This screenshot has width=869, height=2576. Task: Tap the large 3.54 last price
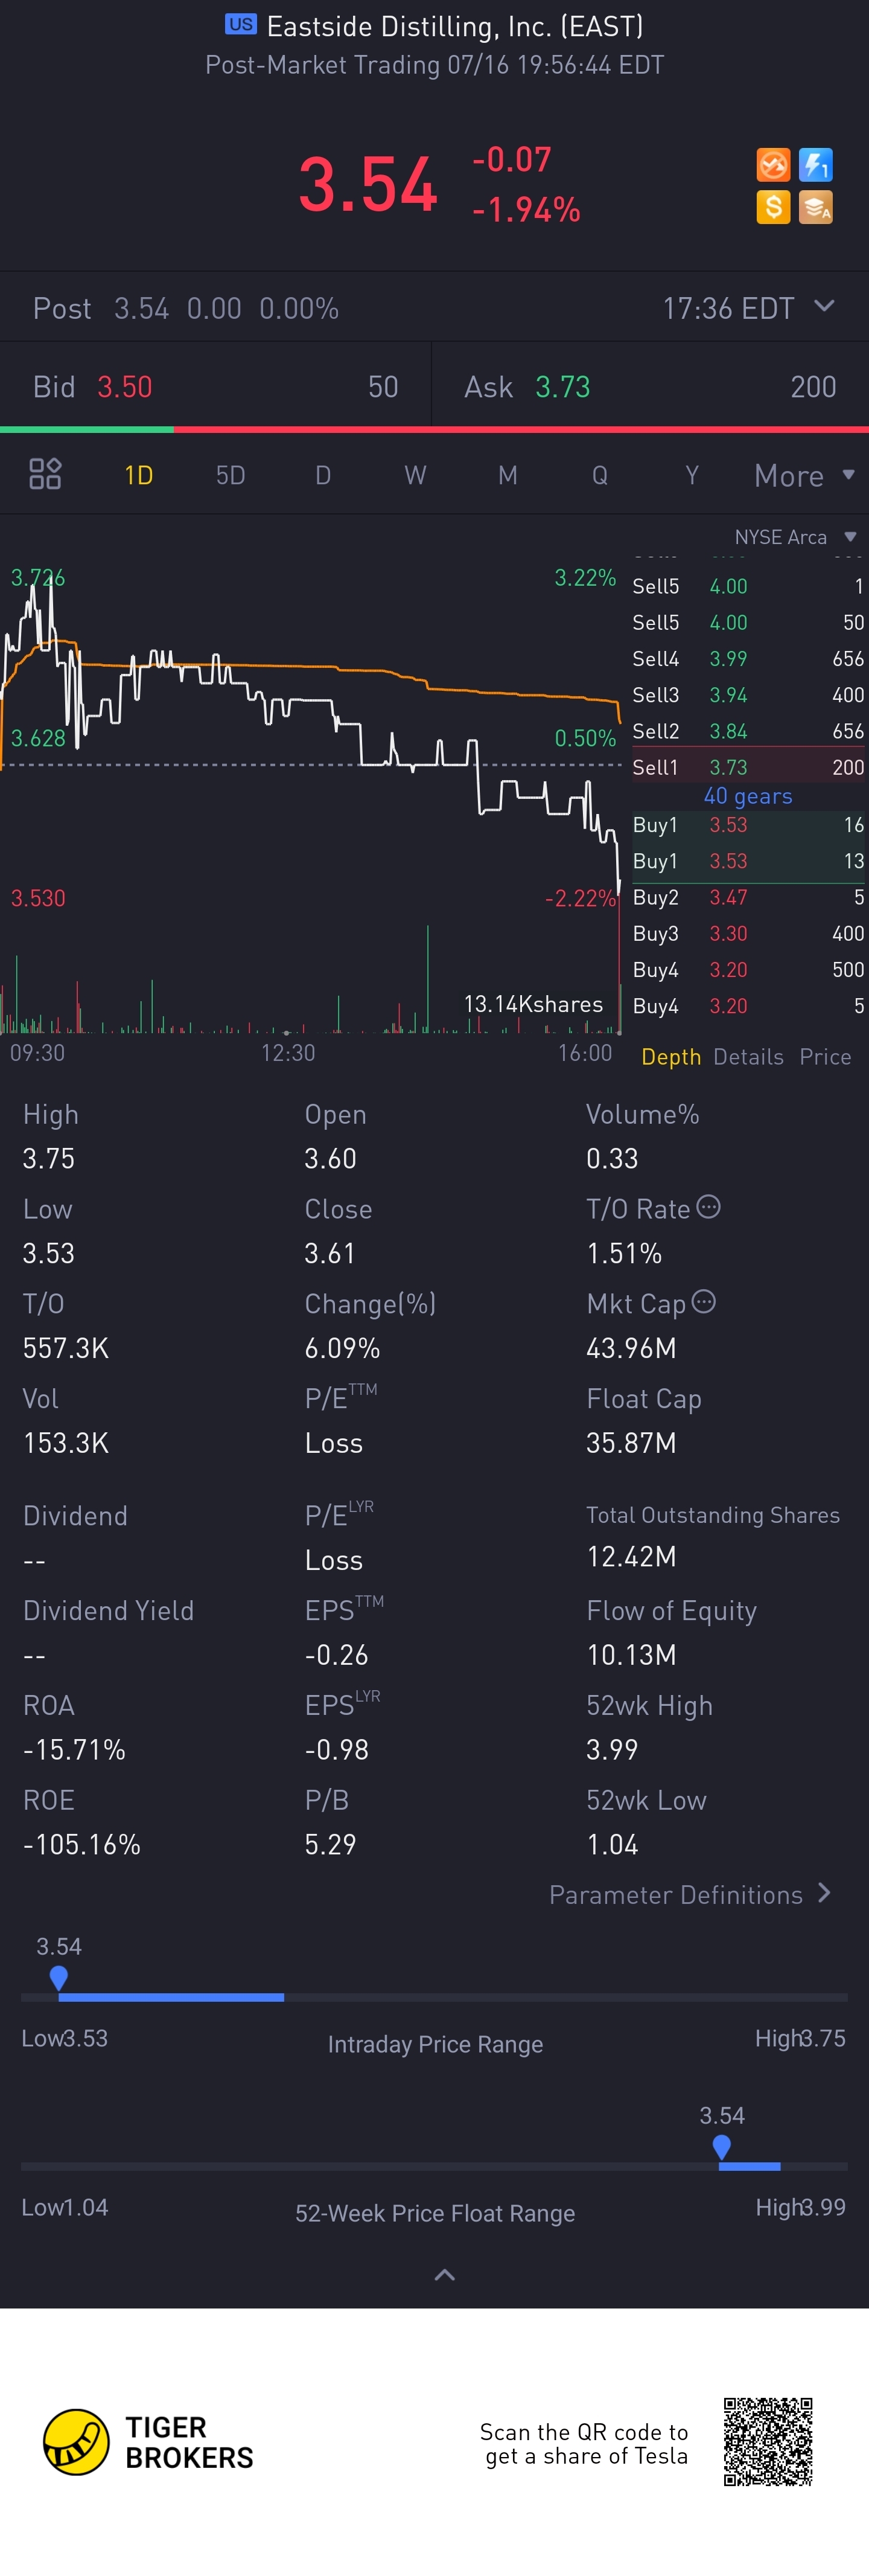pyautogui.click(x=369, y=185)
